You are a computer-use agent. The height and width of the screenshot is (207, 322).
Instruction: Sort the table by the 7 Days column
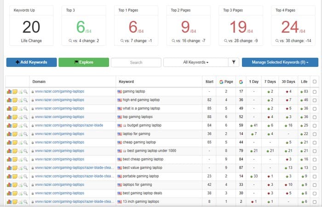pyautogui.click(x=271, y=82)
